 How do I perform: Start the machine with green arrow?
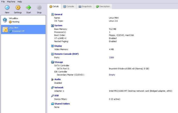[28, 7]
